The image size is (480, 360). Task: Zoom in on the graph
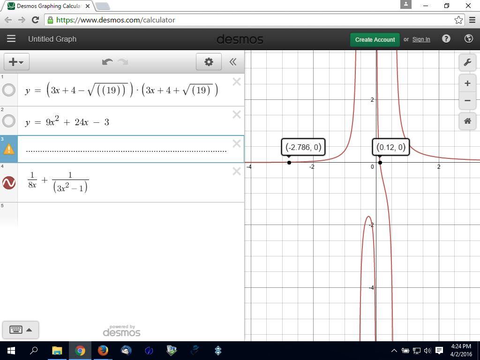pyautogui.click(x=467, y=83)
